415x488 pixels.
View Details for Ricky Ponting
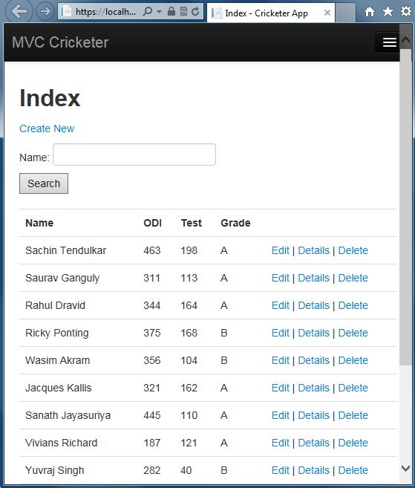pos(313,333)
